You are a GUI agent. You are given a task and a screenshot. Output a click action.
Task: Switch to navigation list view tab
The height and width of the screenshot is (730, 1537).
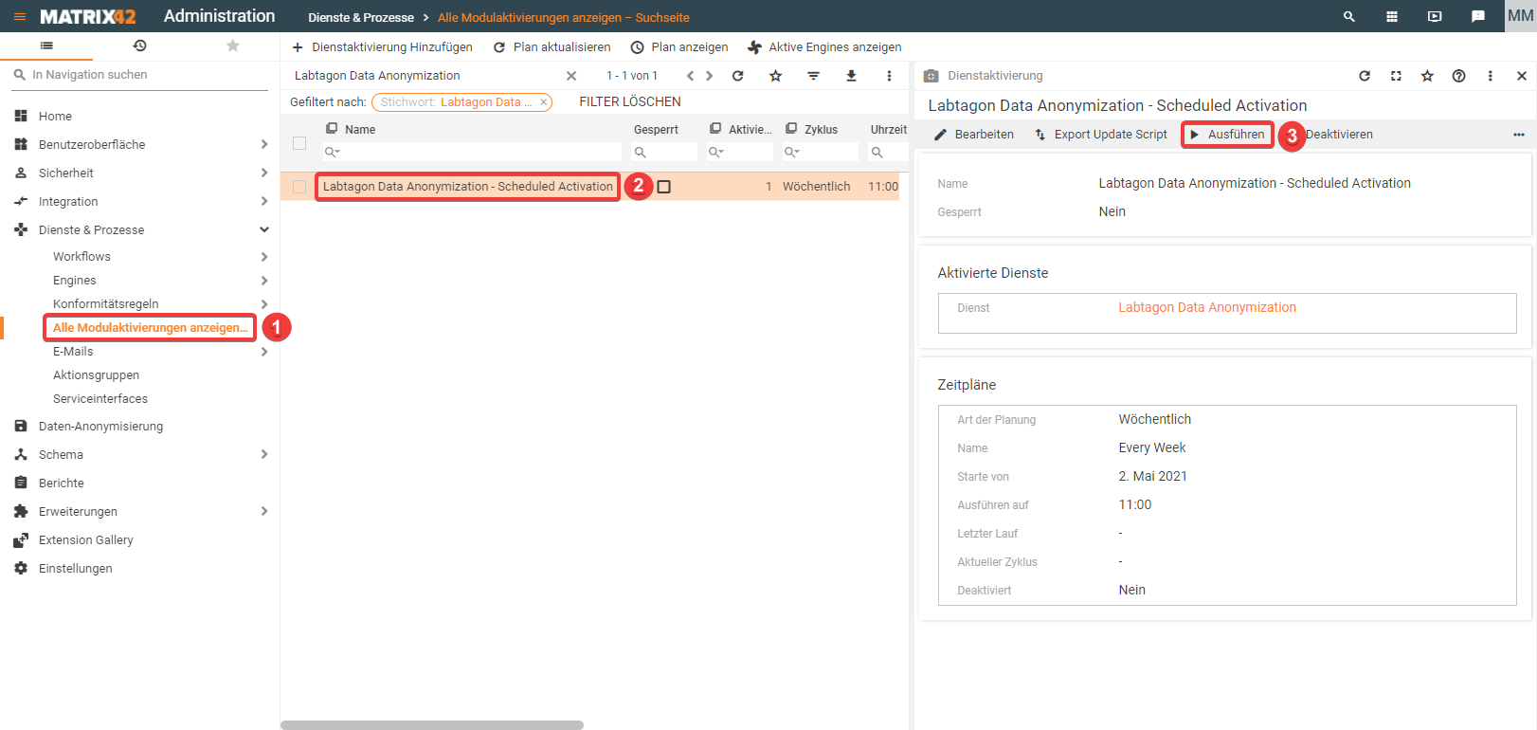(x=46, y=46)
